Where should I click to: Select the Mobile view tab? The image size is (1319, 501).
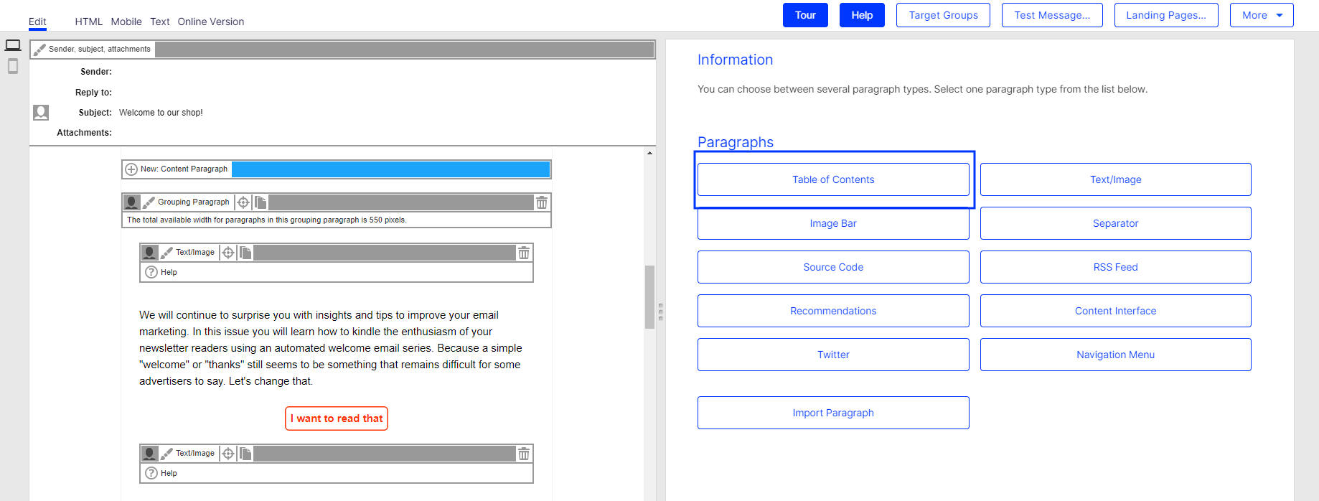tap(126, 22)
